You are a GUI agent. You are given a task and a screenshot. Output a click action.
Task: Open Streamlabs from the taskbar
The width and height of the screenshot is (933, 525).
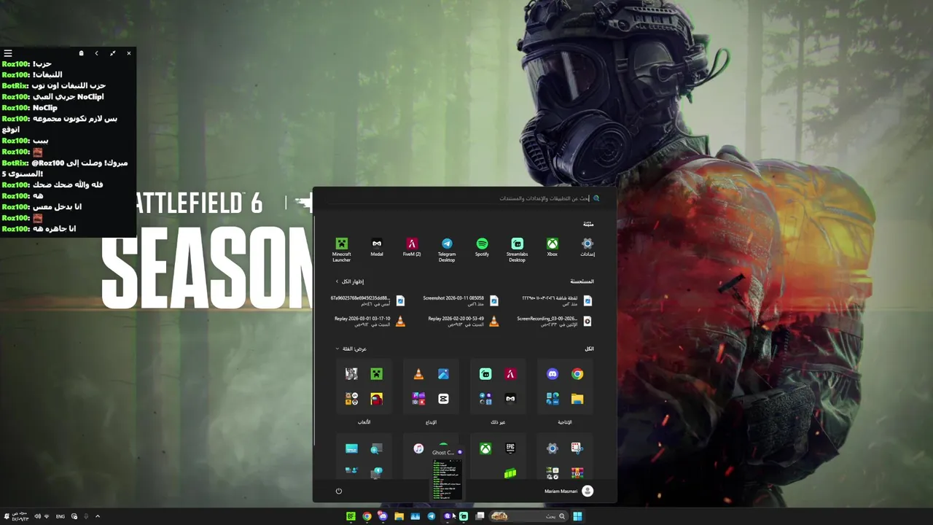coord(463,516)
